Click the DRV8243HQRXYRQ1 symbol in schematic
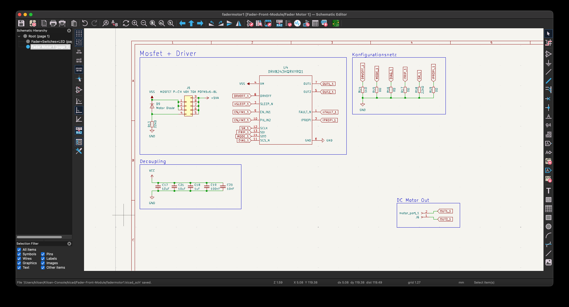 285,110
